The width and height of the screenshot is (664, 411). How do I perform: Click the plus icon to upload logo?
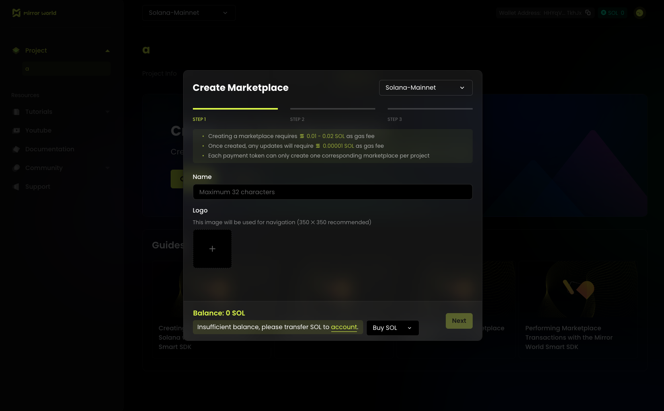[212, 249]
